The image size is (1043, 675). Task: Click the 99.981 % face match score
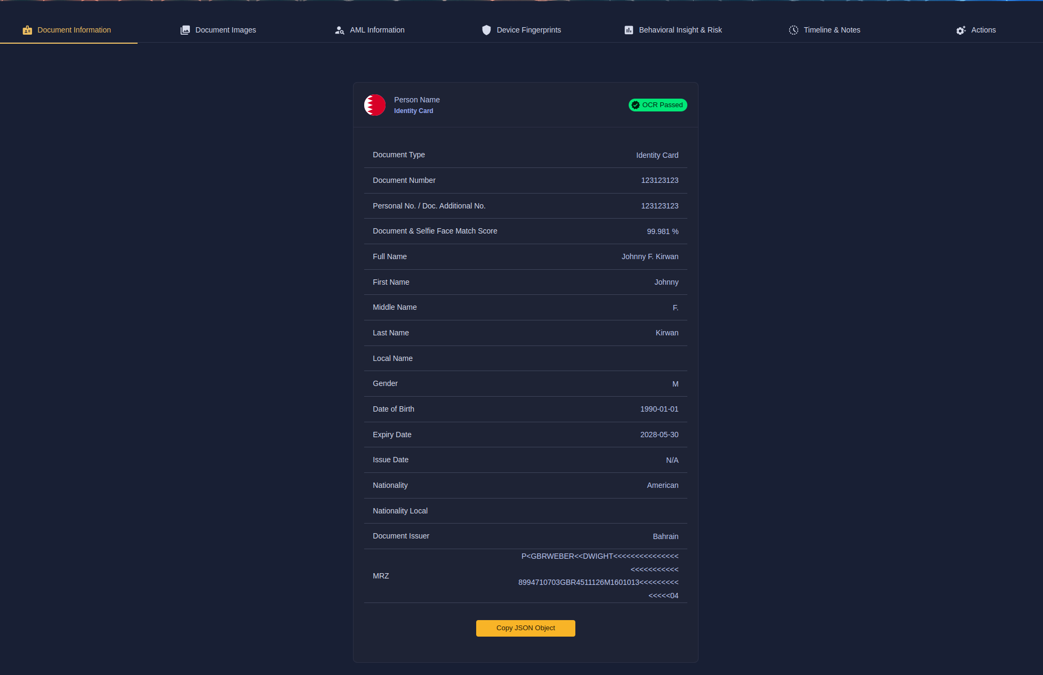coord(662,231)
